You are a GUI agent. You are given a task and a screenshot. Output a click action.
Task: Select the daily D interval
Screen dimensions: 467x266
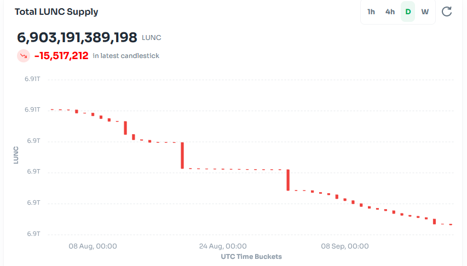(x=408, y=11)
